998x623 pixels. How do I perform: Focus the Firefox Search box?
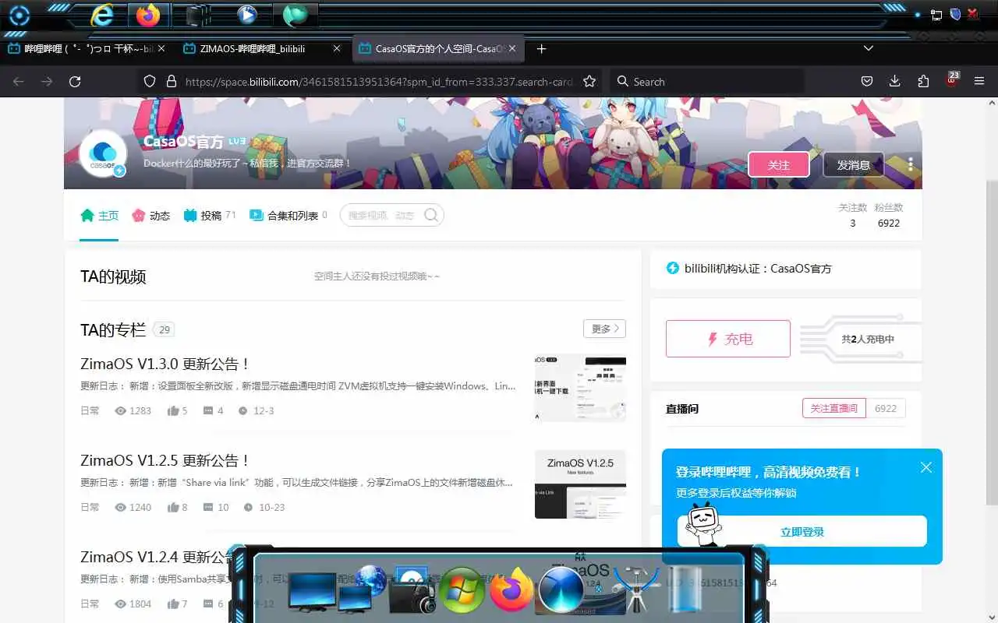708,81
